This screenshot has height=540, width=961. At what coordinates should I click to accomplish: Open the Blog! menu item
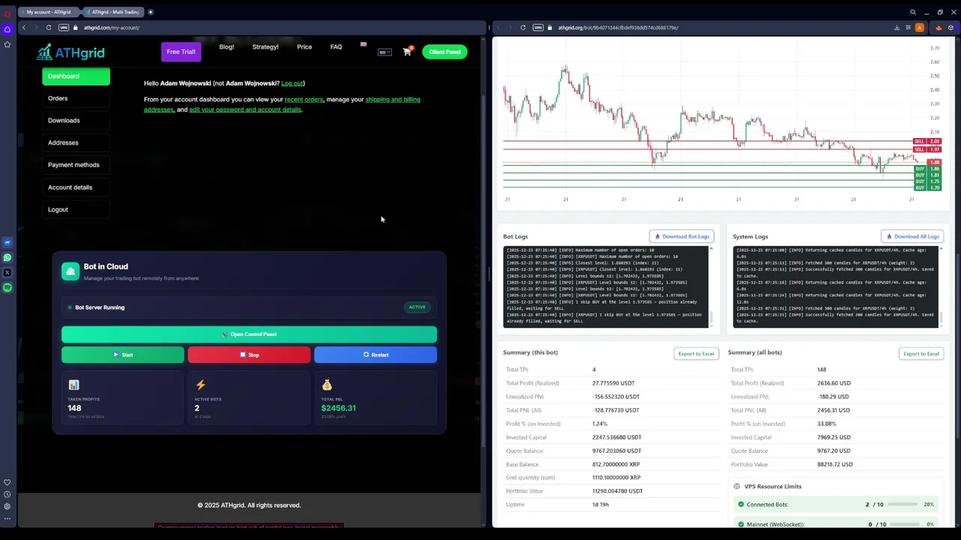pos(227,46)
